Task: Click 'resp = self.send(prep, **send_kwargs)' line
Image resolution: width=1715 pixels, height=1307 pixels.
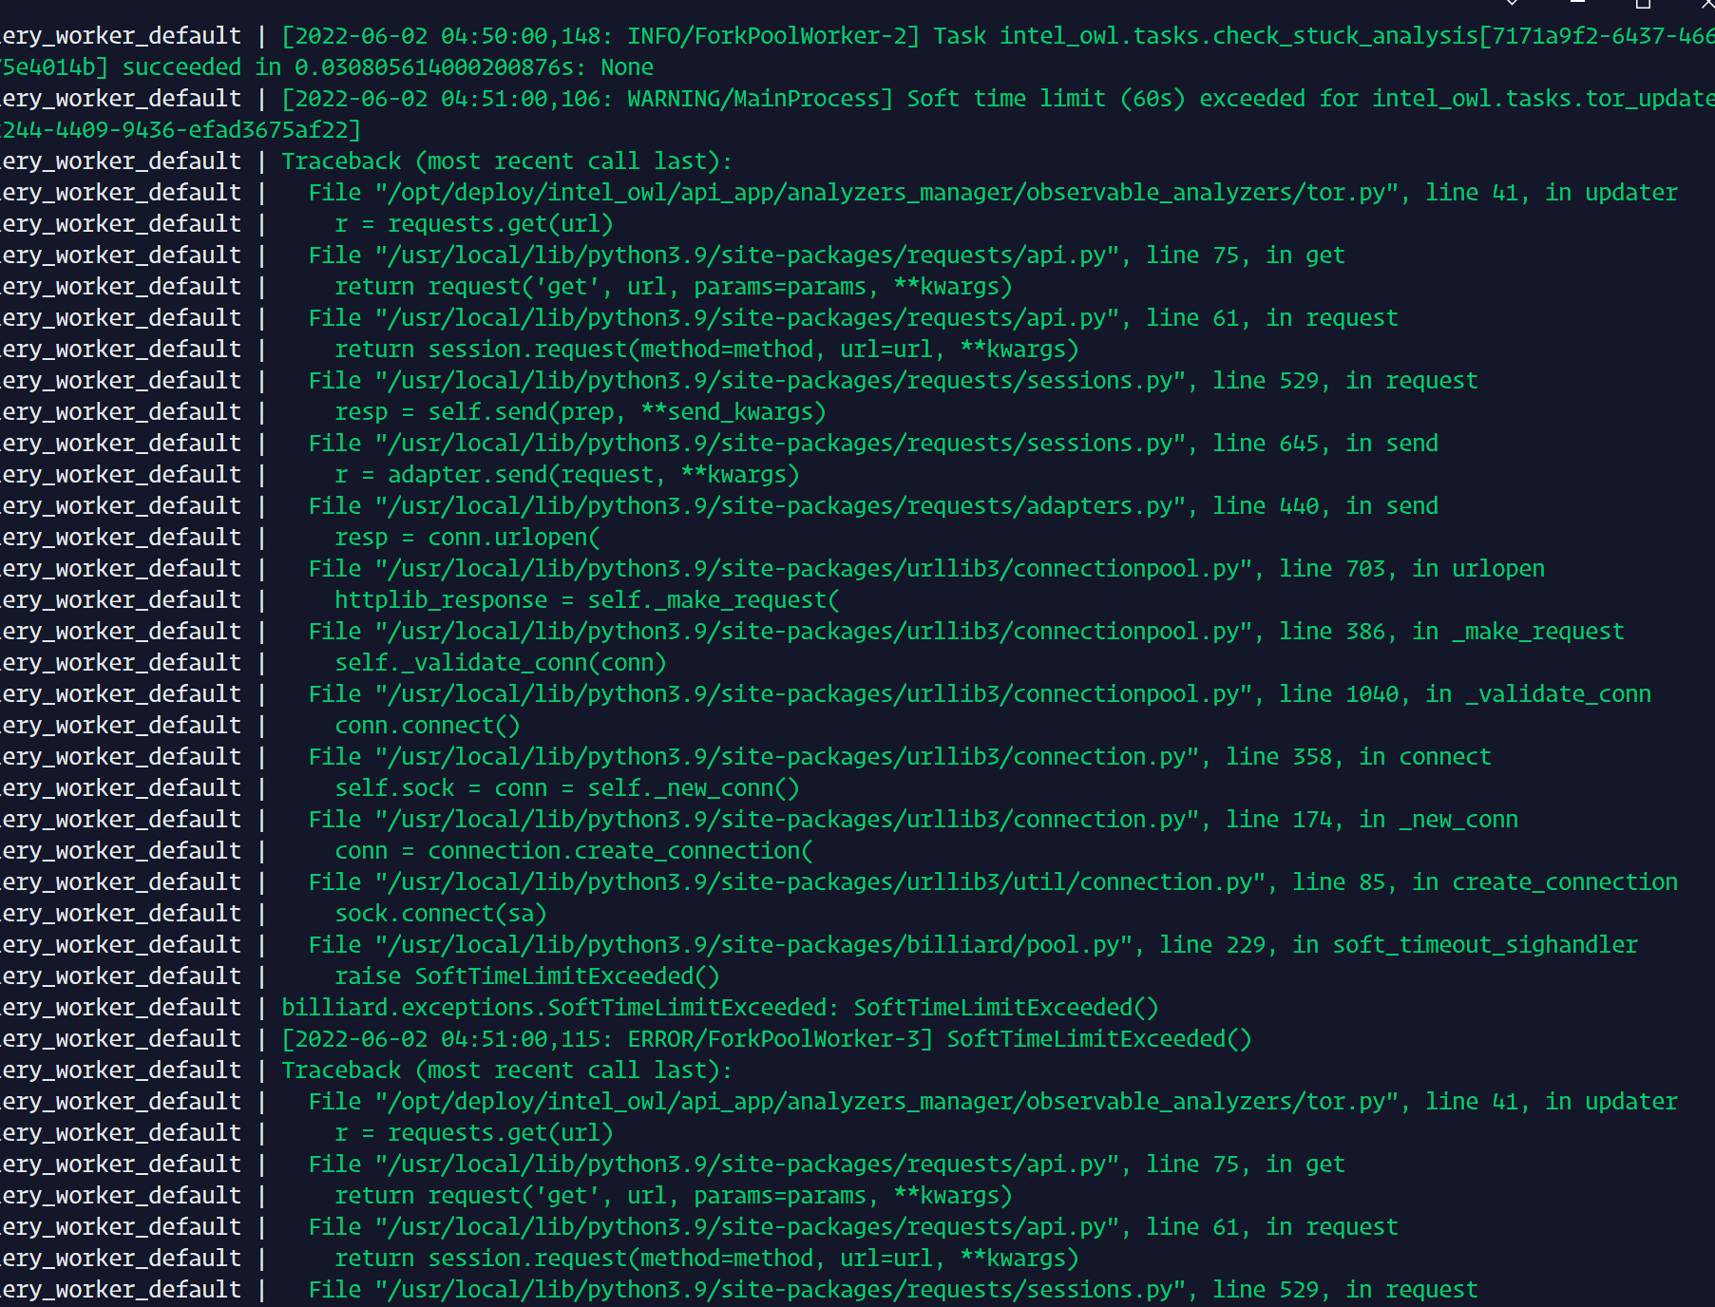Action: click(580, 412)
